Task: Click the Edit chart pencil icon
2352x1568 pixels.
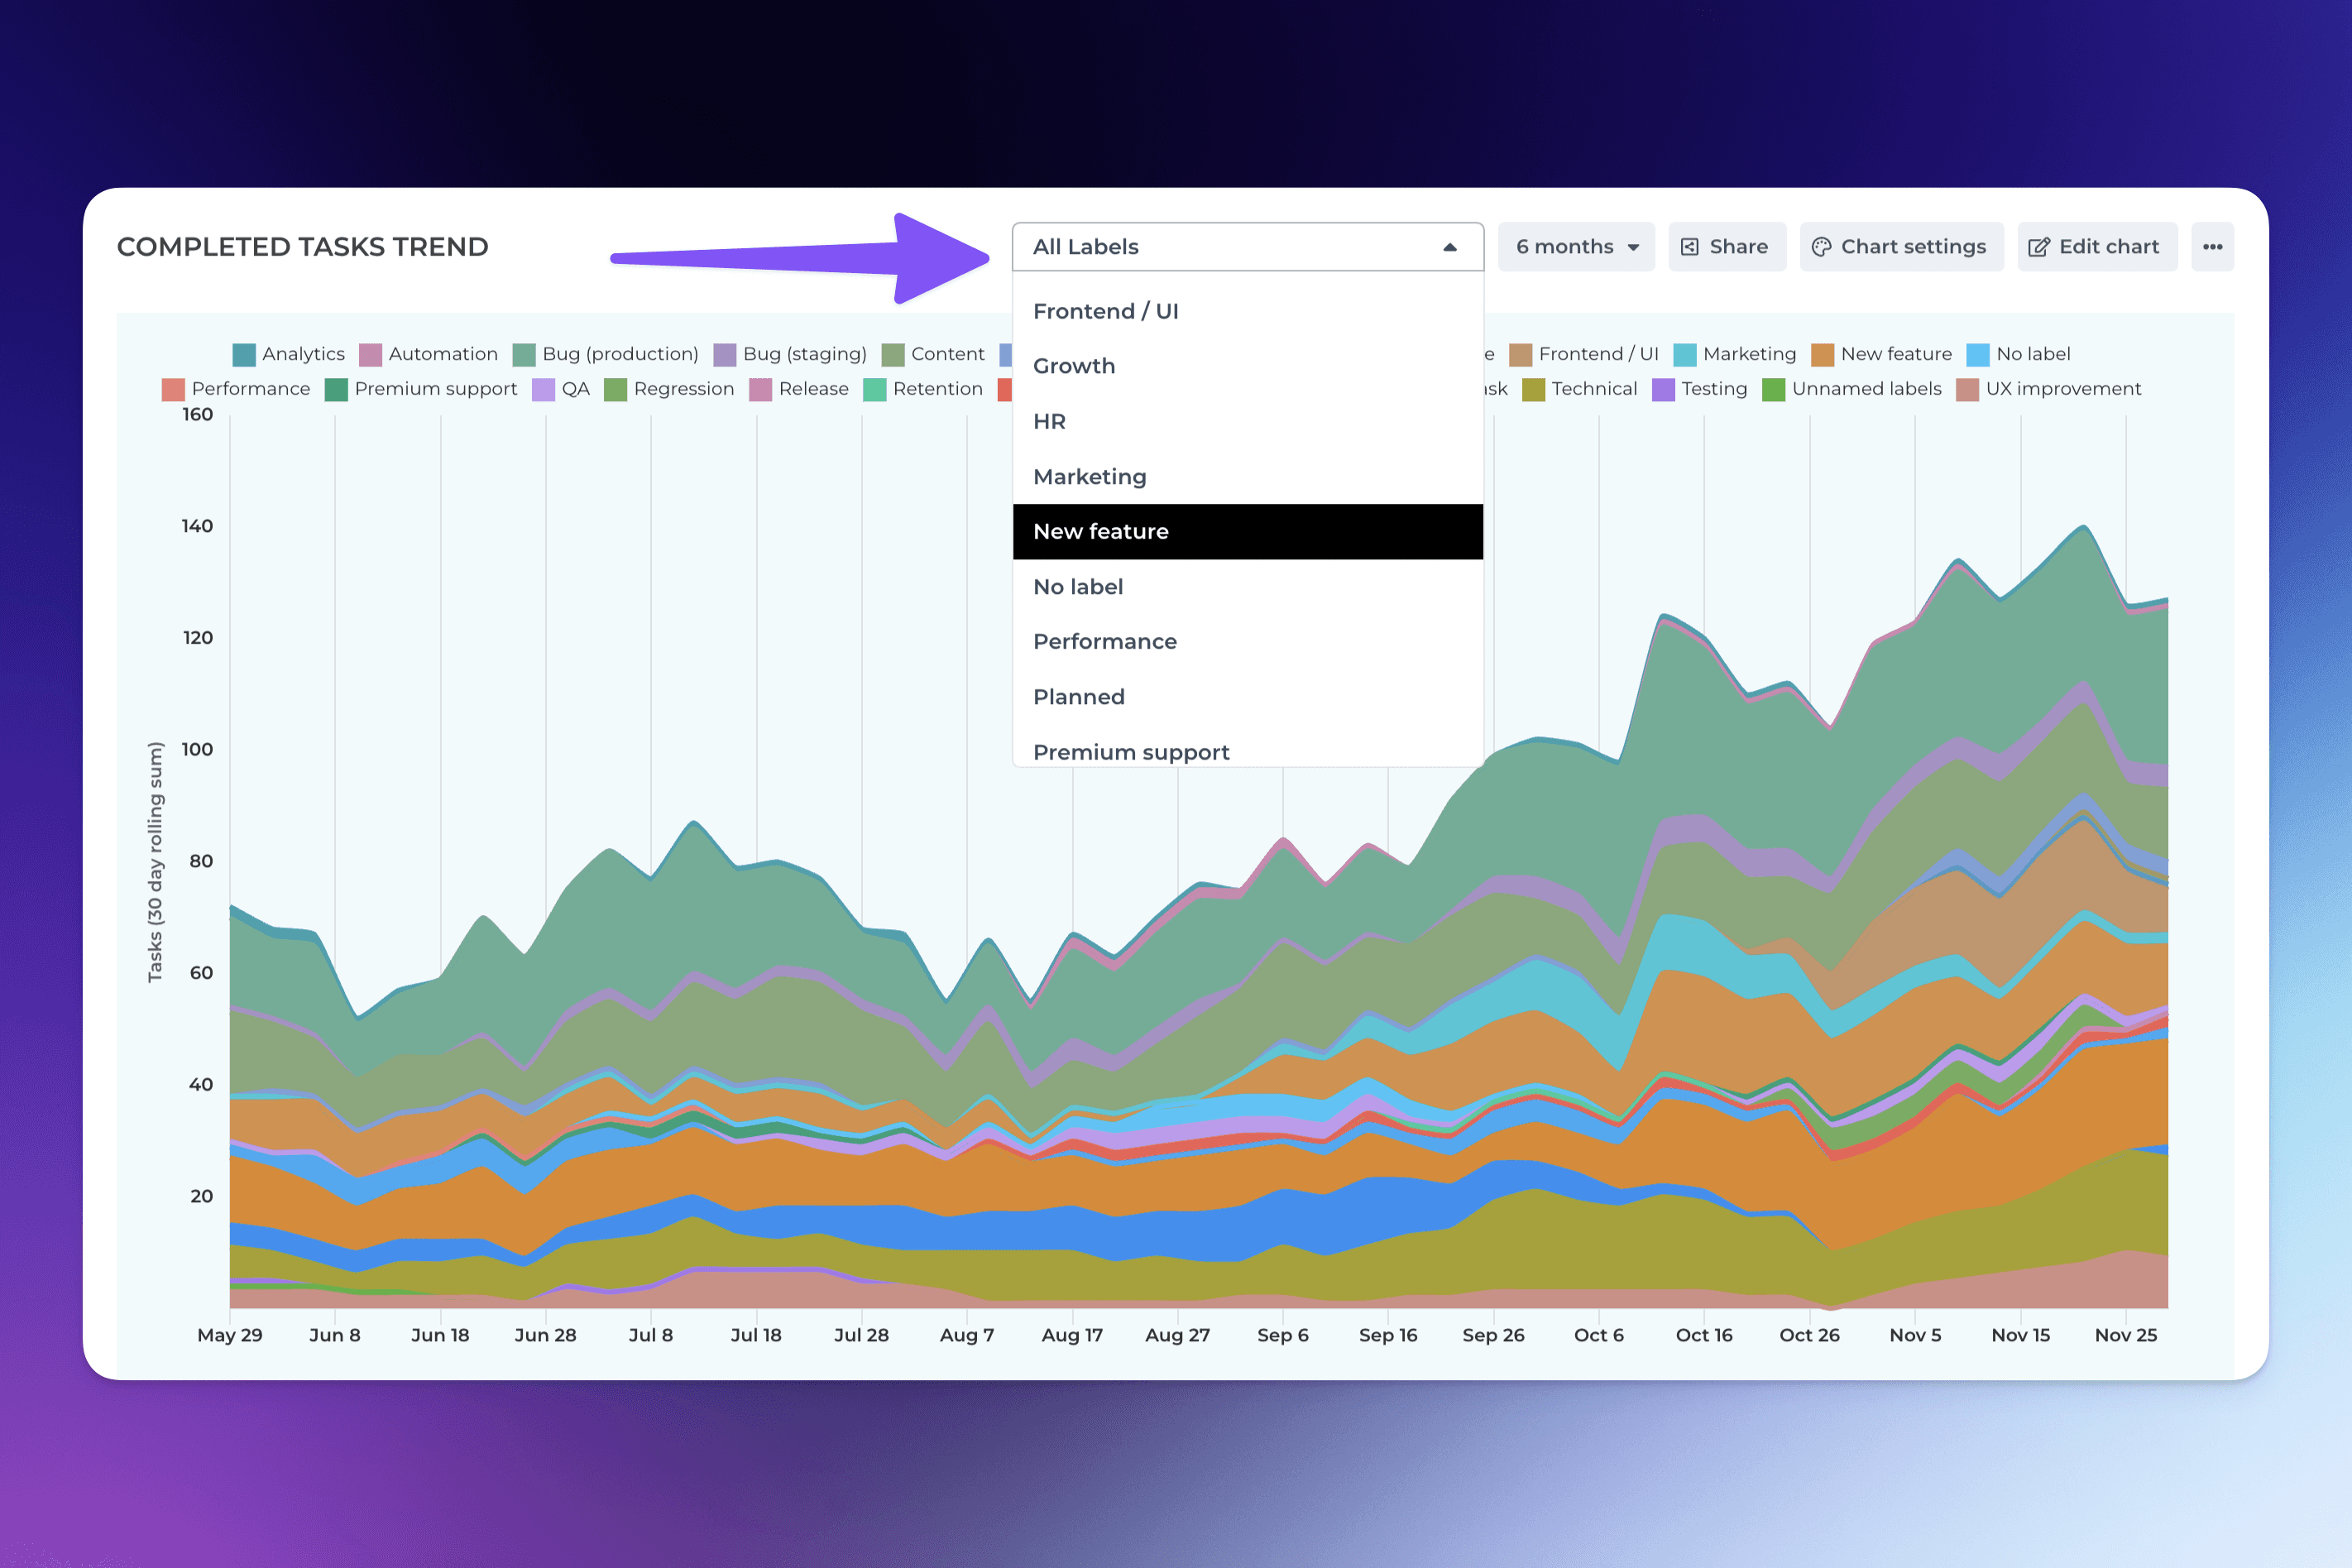Action: (x=2038, y=247)
